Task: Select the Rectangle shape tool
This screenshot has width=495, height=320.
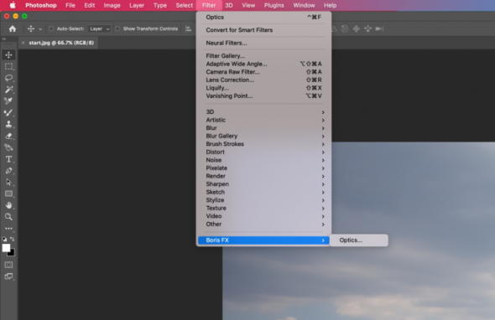Action: click(x=8, y=194)
